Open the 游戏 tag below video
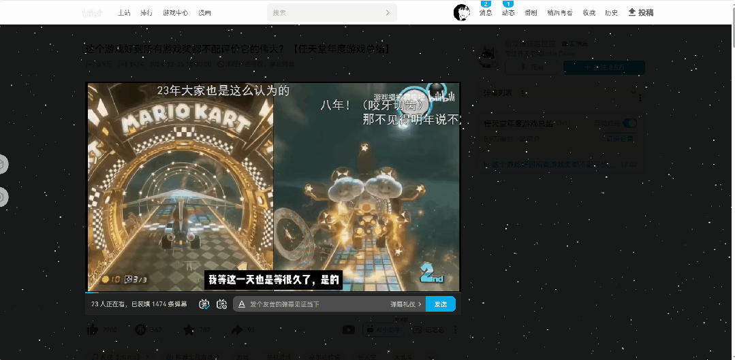 [x=243, y=356]
